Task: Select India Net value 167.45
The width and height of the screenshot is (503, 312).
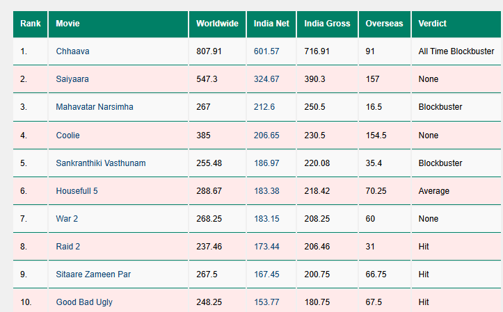Action: click(266, 274)
